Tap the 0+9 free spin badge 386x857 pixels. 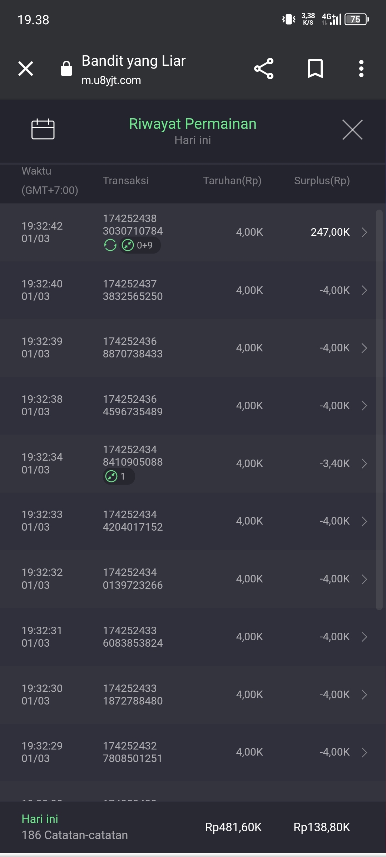pos(140,245)
